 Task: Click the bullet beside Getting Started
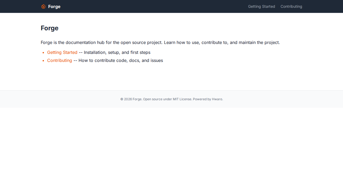pos(43,53)
